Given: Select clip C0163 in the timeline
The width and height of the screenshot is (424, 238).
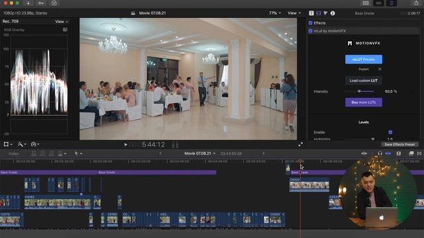Looking at the screenshot, I should 58,202.
